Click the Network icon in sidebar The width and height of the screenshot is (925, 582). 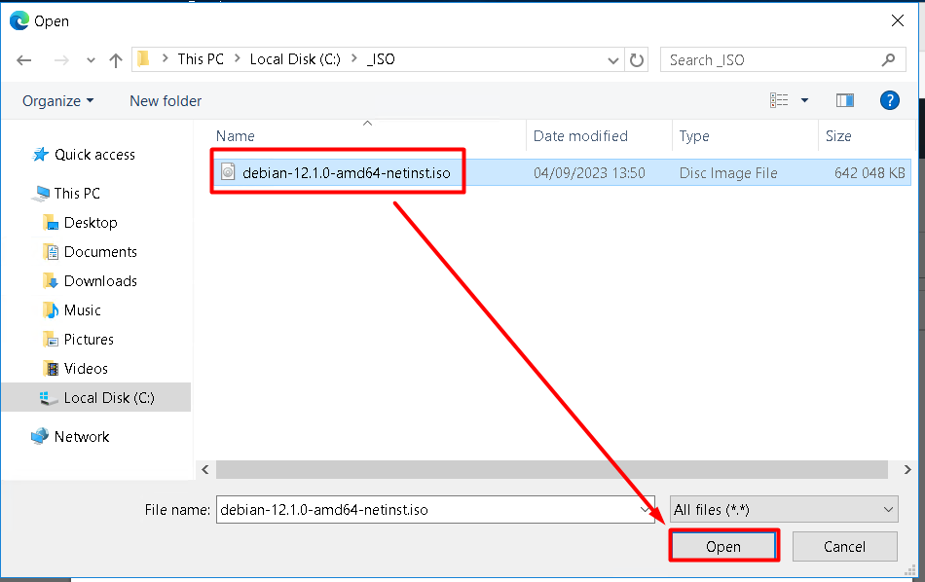[x=40, y=436]
